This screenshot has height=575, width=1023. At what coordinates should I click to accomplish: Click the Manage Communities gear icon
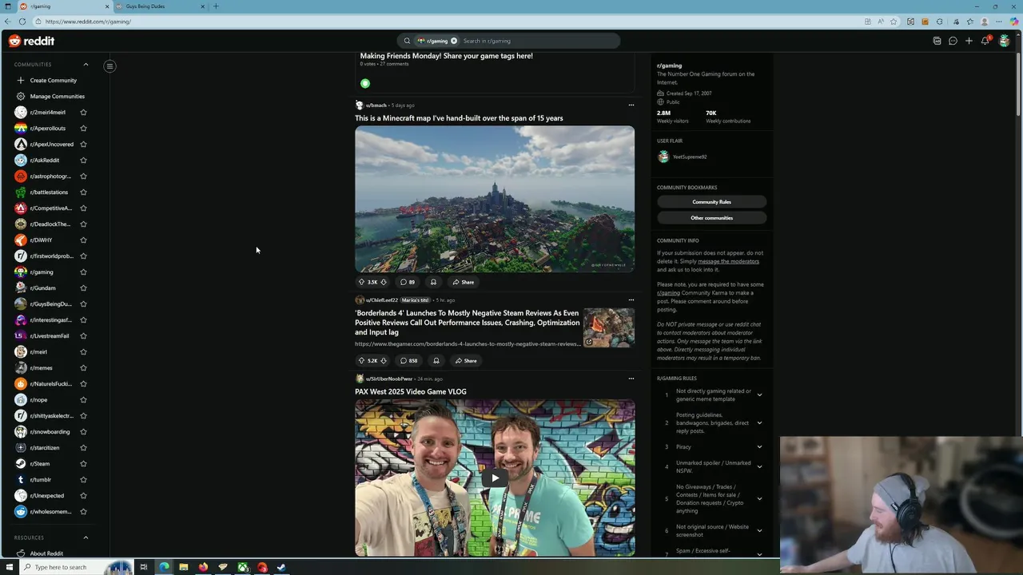(x=21, y=96)
